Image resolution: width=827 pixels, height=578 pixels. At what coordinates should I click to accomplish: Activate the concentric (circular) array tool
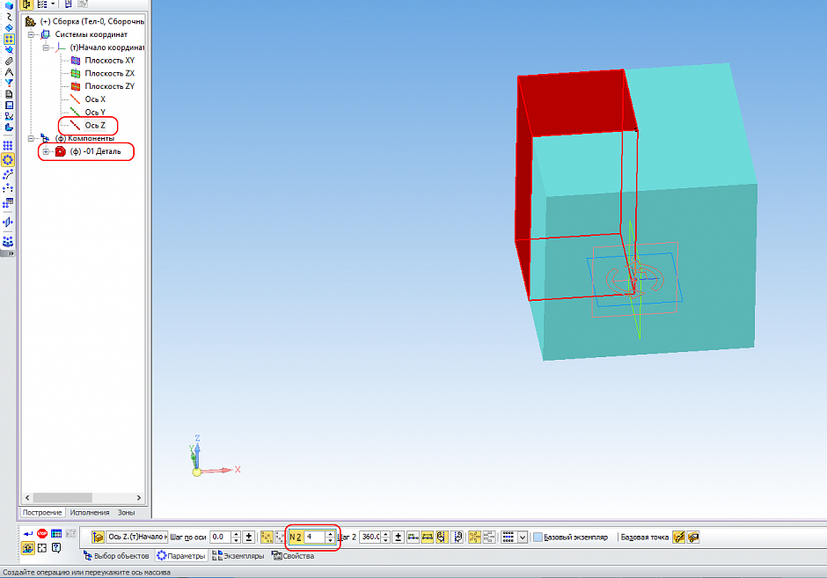tap(9, 160)
